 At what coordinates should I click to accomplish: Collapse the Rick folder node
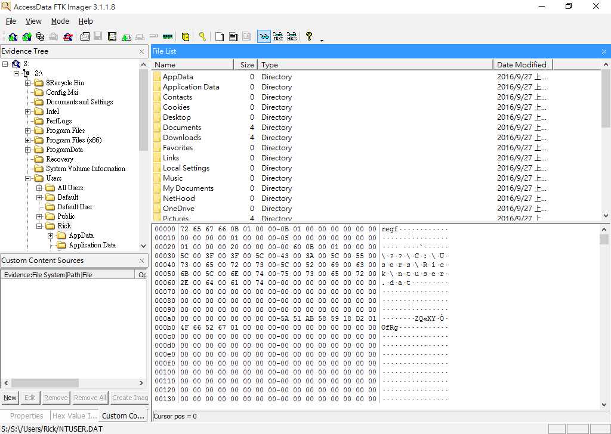tap(39, 226)
